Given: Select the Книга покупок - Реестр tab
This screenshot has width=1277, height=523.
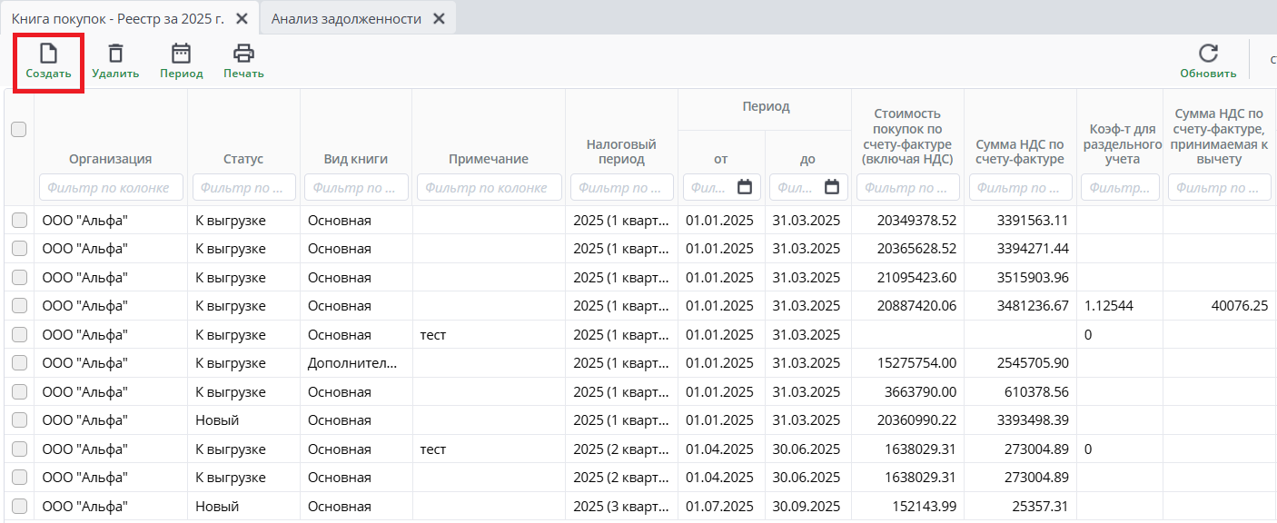Looking at the screenshot, I should 118,19.
